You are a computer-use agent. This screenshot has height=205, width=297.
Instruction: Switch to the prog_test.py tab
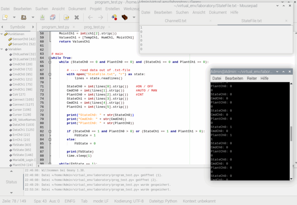[94, 27]
